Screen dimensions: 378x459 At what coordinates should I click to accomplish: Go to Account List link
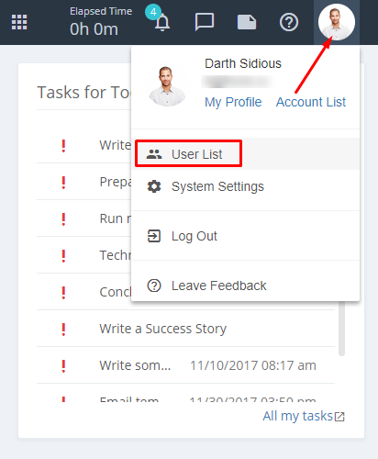[x=311, y=102]
